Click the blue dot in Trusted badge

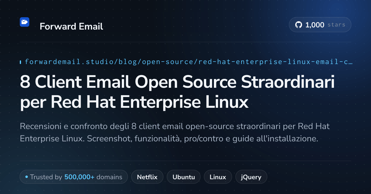click(x=27, y=177)
